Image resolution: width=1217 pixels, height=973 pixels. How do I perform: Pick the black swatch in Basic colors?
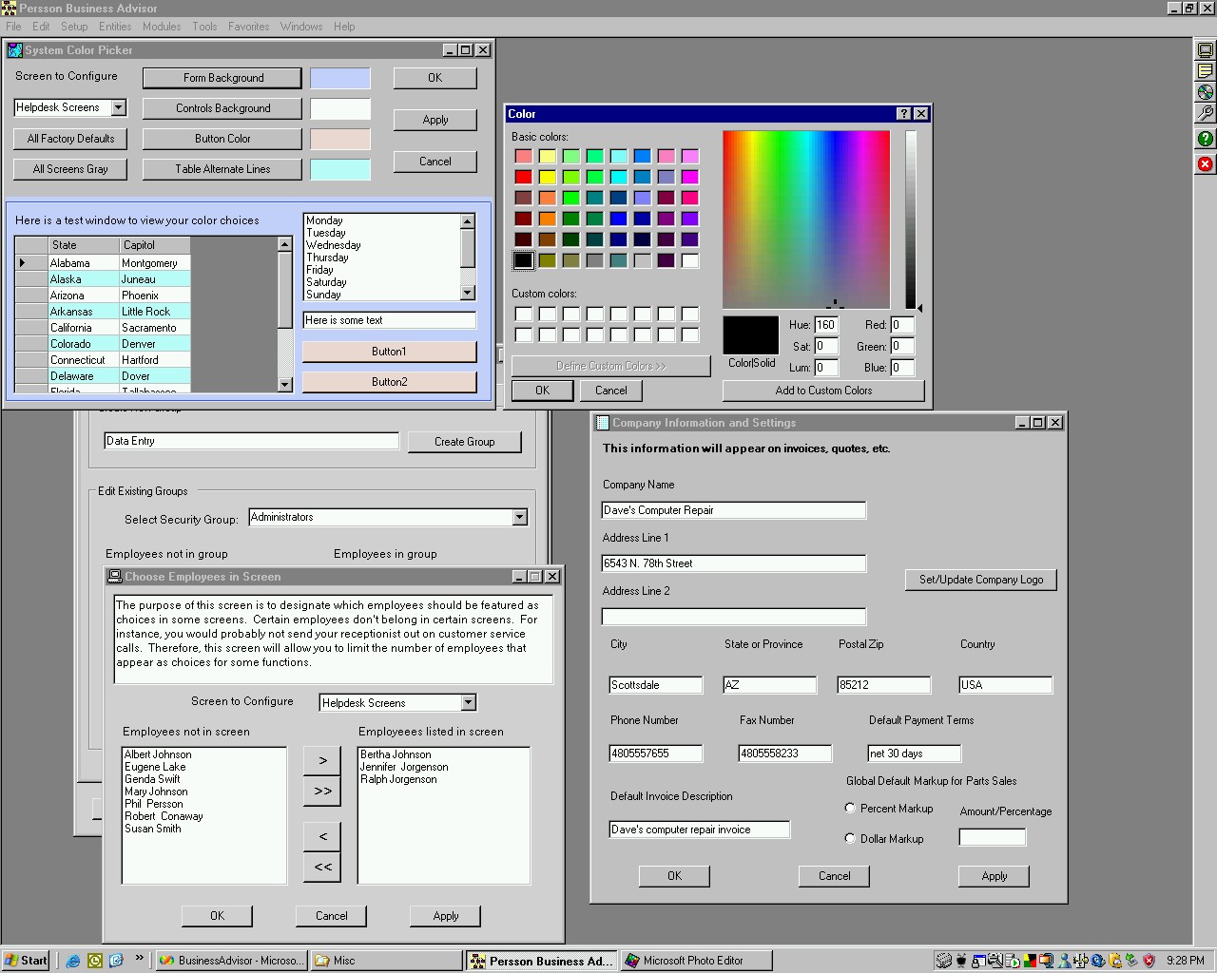pyautogui.click(x=523, y=260)
